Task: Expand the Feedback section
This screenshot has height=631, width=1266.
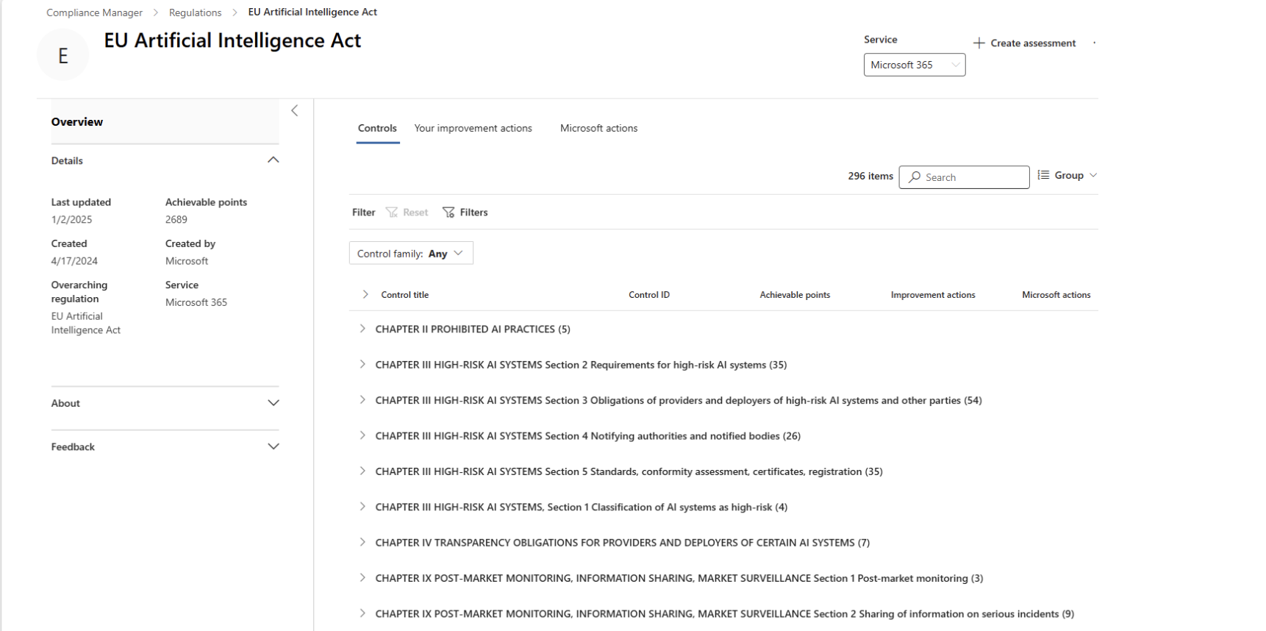Action: click(273, 446)
